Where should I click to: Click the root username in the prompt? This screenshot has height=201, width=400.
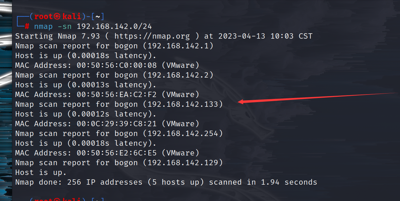[x=43, y=17]
